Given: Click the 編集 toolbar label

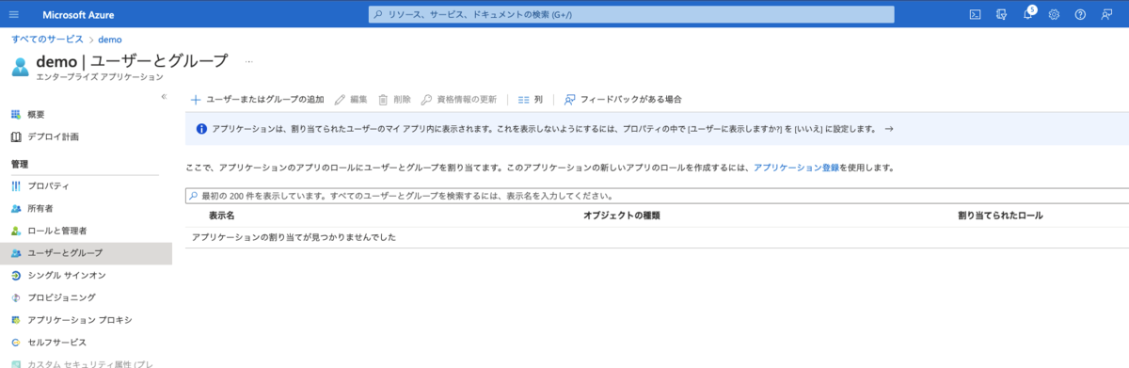Looking at the screenshot, I should click(358, 99).
